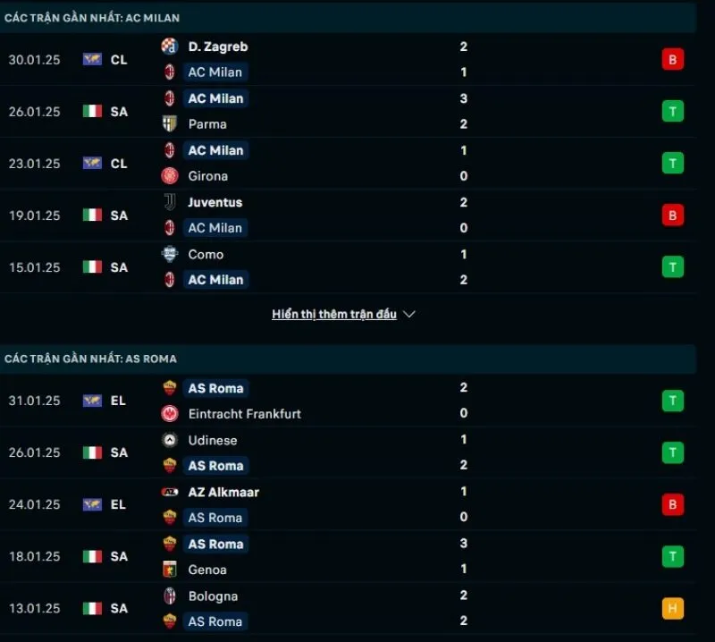This screenshot has height=642, width=715.
Task: Click the Bologna club logo
Action: [x=171, y=596]
